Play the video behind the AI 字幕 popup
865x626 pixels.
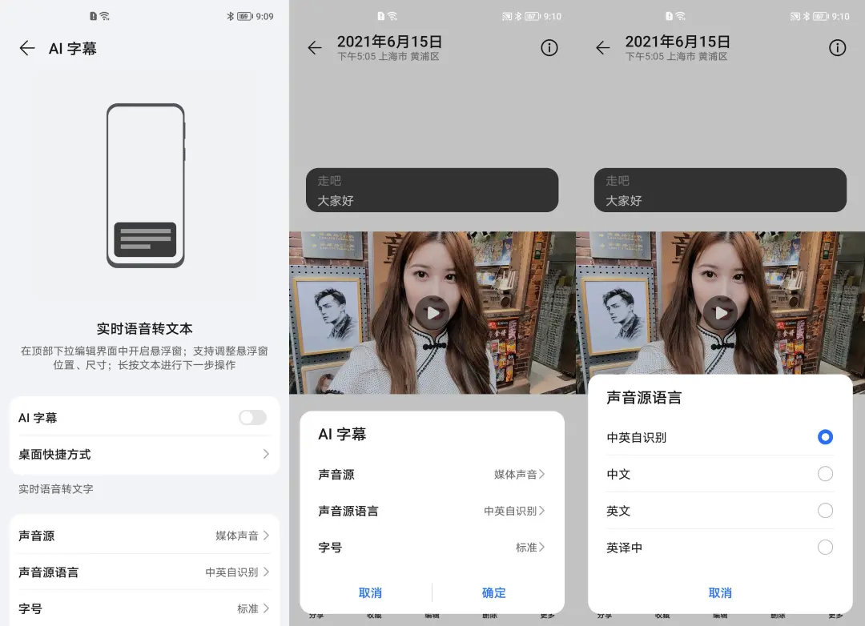432,313
